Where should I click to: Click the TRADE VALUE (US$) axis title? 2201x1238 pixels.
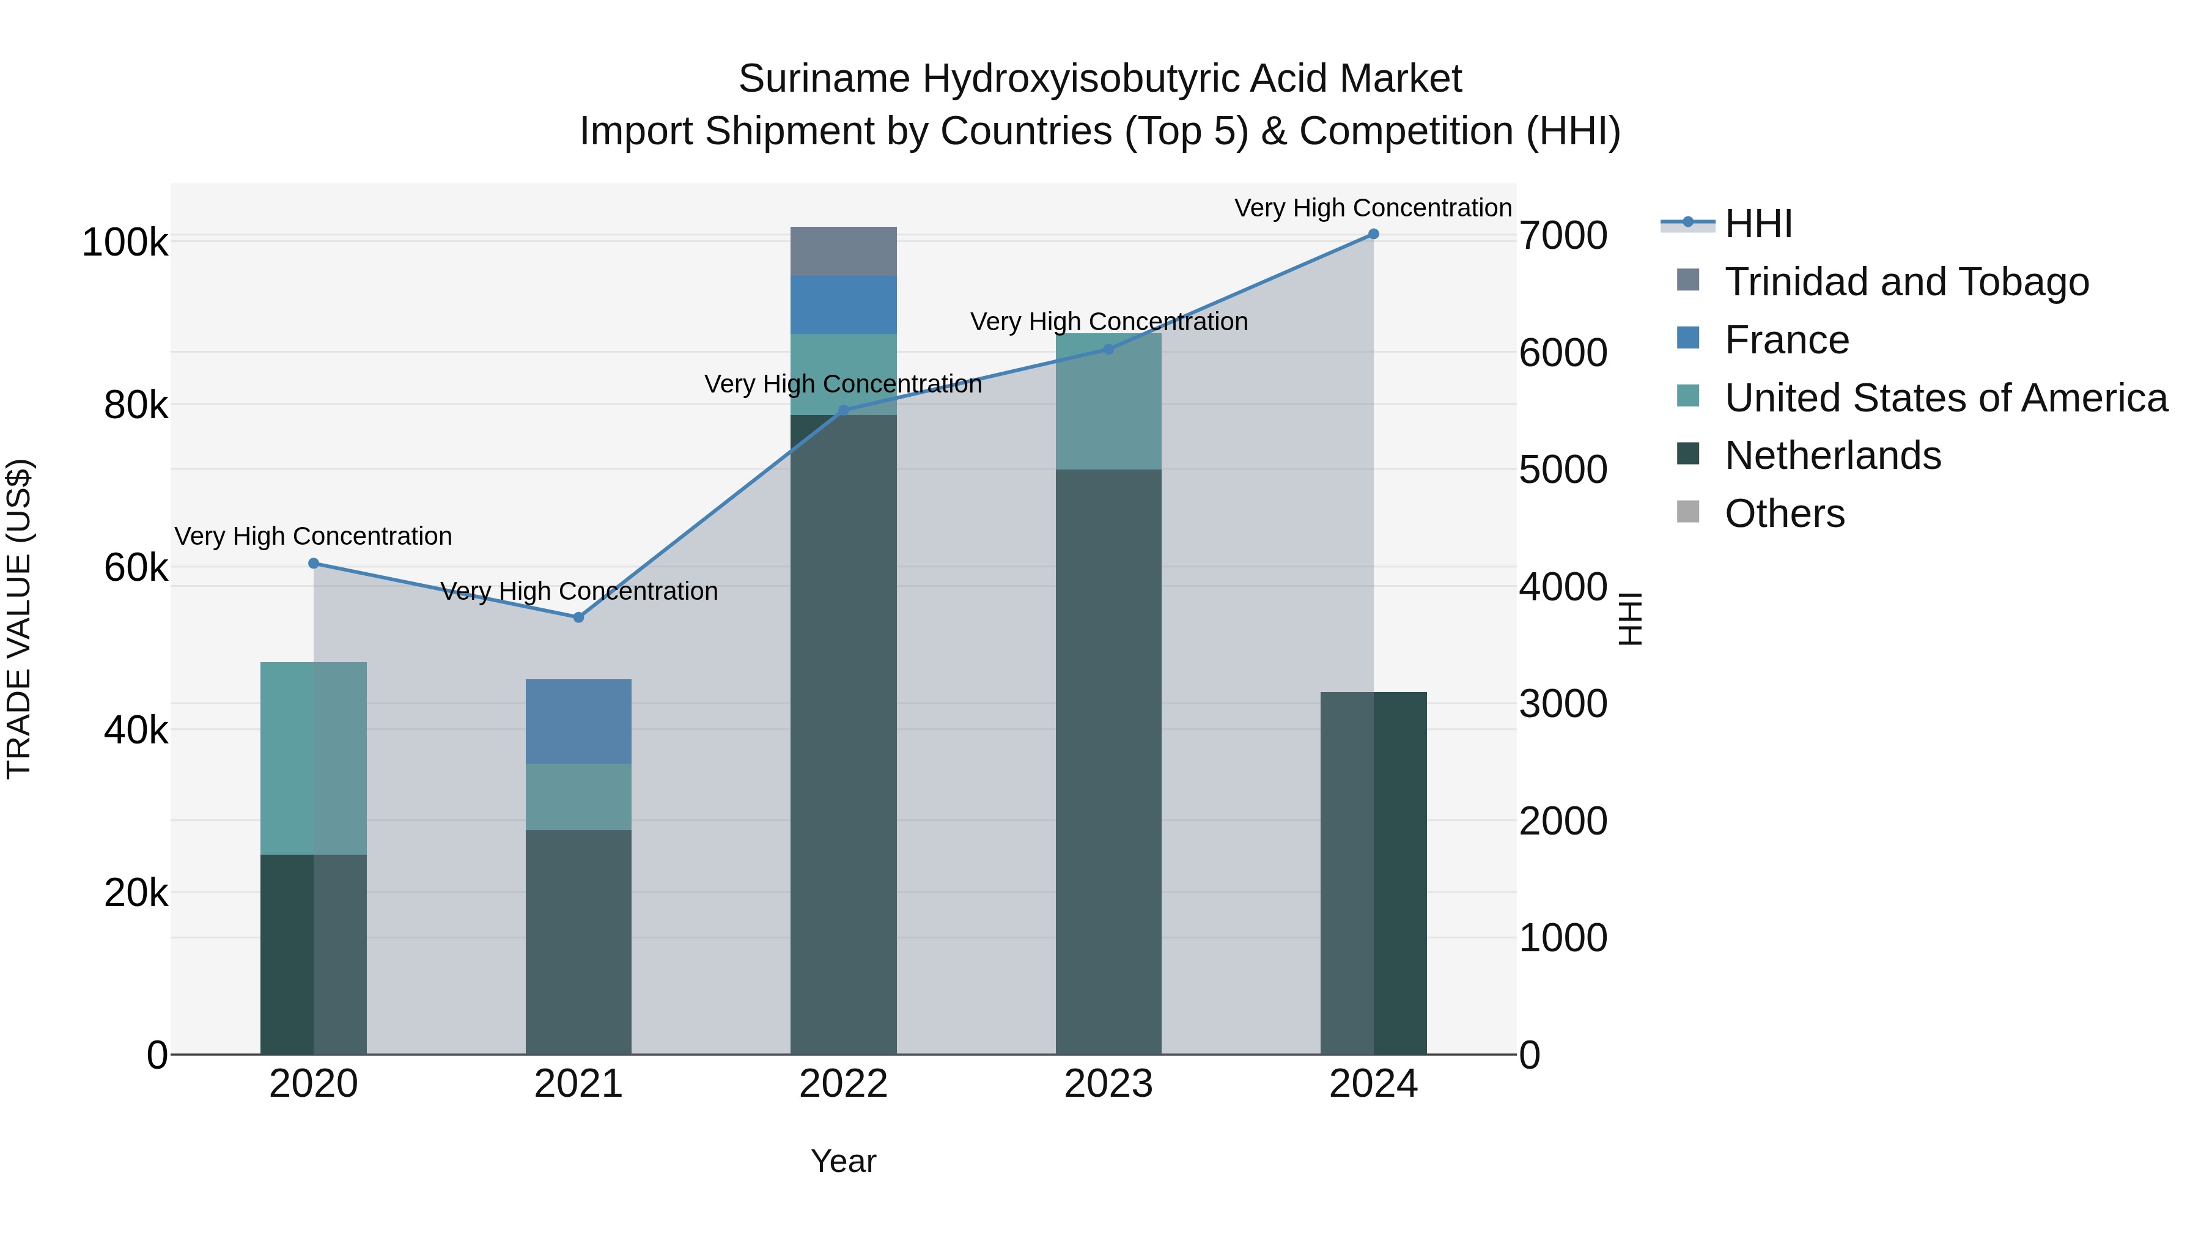pyautogui.click(x=19, y=619)
